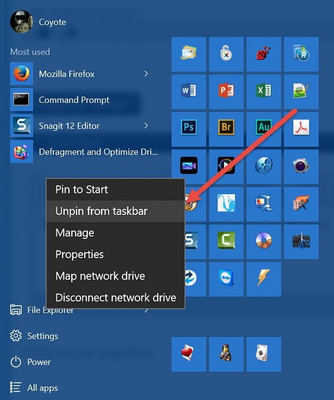Open the scissors screen-capture tile

tap(301, 242)
